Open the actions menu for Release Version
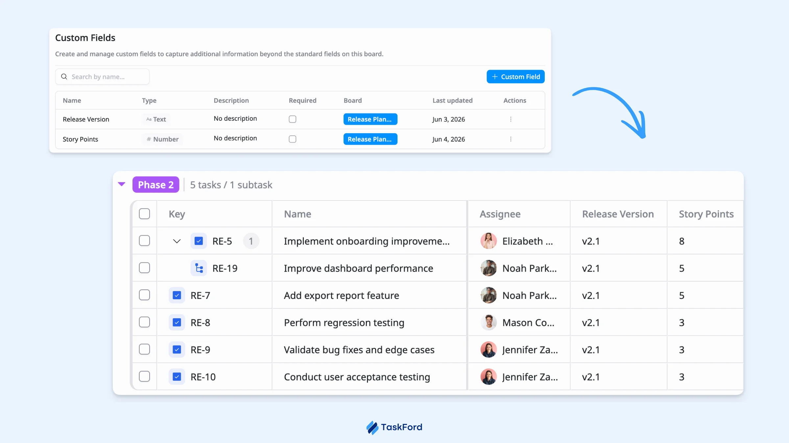 click(511, 119)
